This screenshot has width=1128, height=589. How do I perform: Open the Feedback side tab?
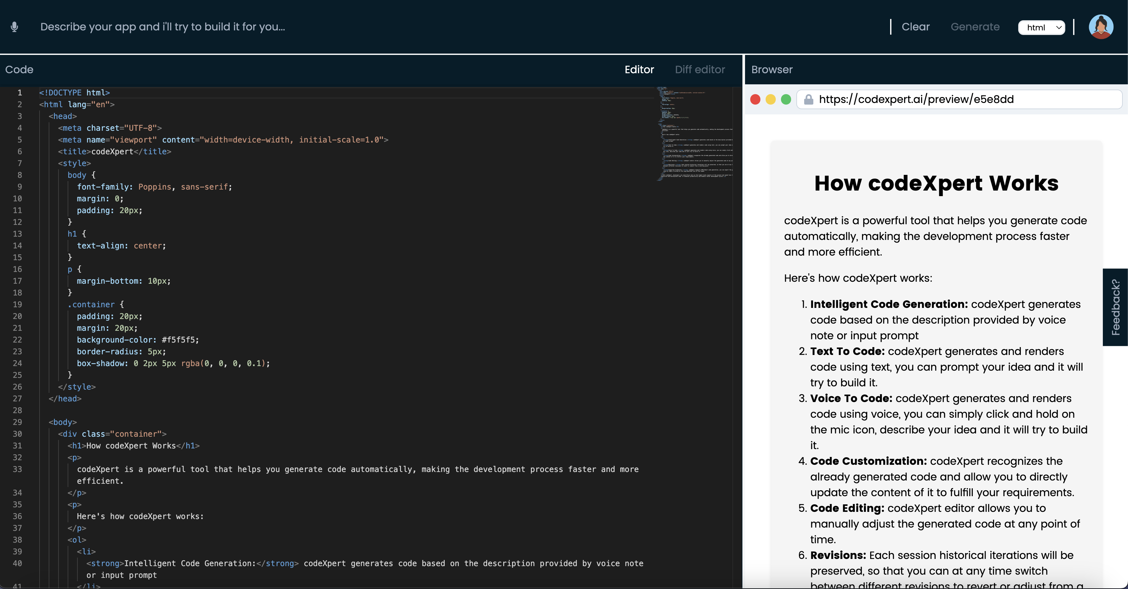1115,307
